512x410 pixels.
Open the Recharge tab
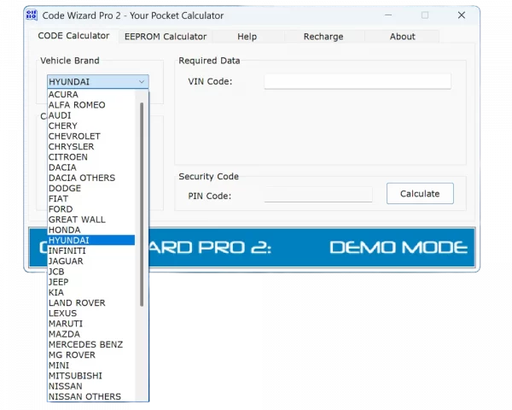[323, 37]
